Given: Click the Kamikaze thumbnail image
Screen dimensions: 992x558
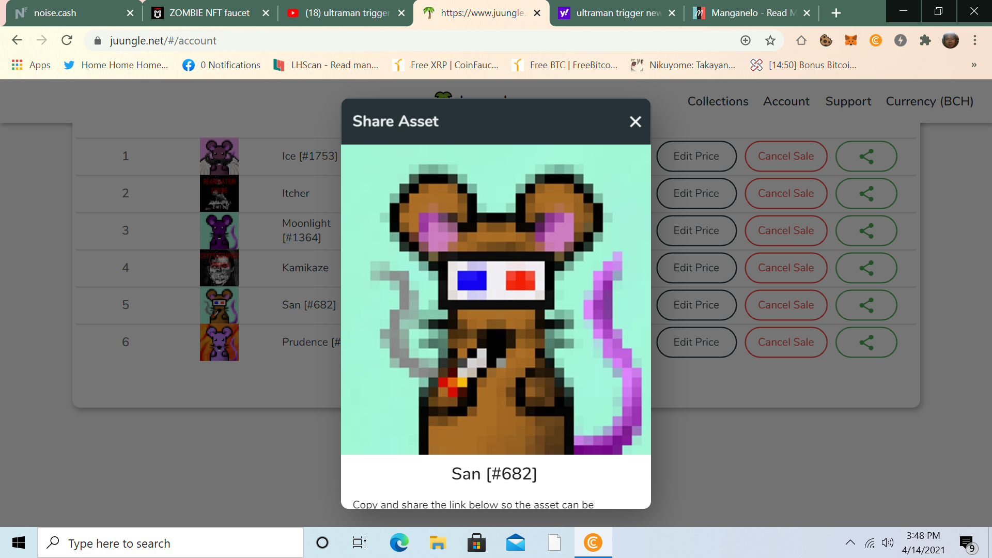Looking at the screenshot, I should tap(219, 268).
